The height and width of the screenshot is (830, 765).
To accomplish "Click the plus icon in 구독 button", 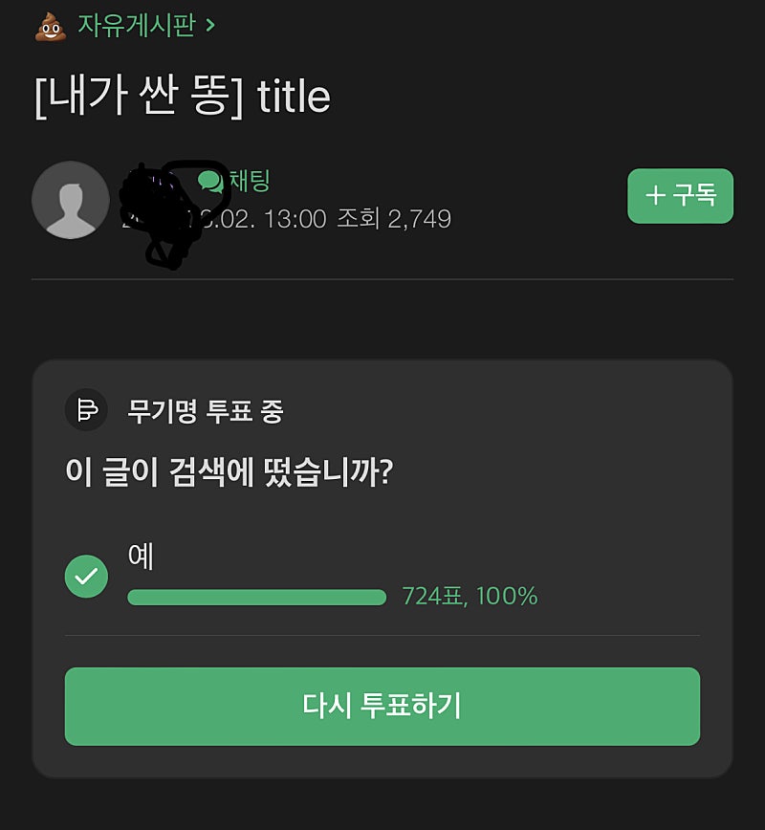I will 655,196.
